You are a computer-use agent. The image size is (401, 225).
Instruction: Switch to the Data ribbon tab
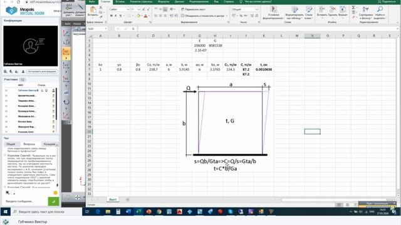click(x=179, y=1)
